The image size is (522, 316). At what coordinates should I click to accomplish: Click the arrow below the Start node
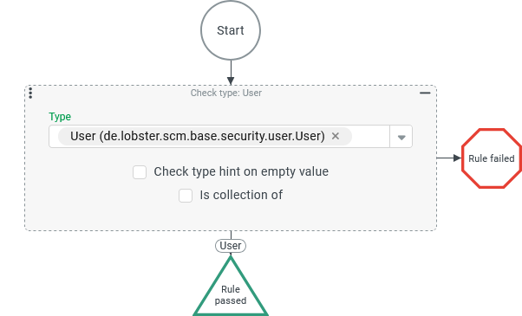[231, 73]
